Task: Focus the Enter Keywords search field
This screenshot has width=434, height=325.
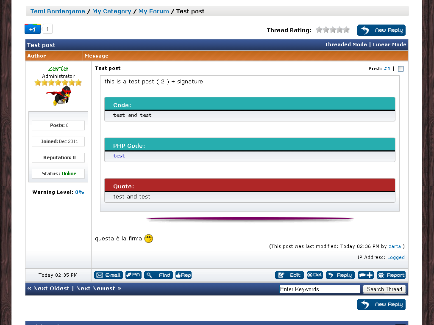Action: [320, 289]
